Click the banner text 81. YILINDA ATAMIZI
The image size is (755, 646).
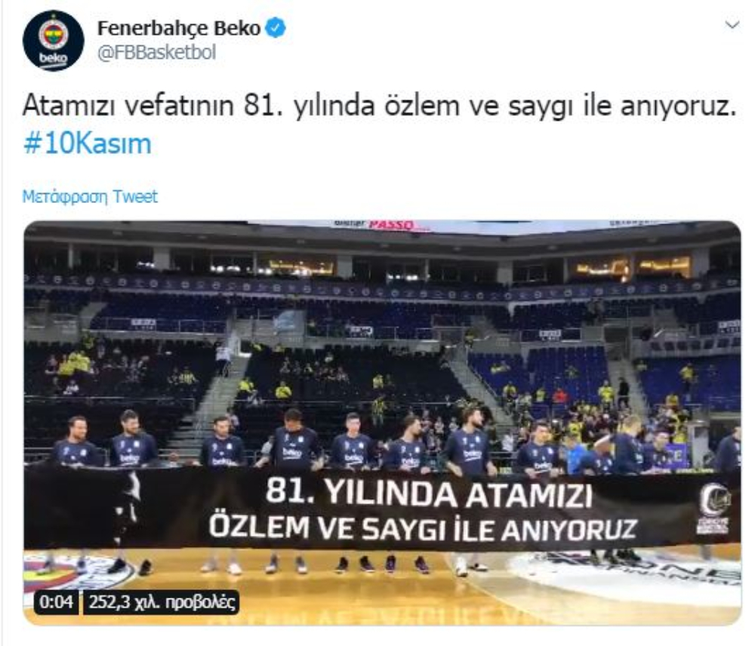(x=429, y=492)
